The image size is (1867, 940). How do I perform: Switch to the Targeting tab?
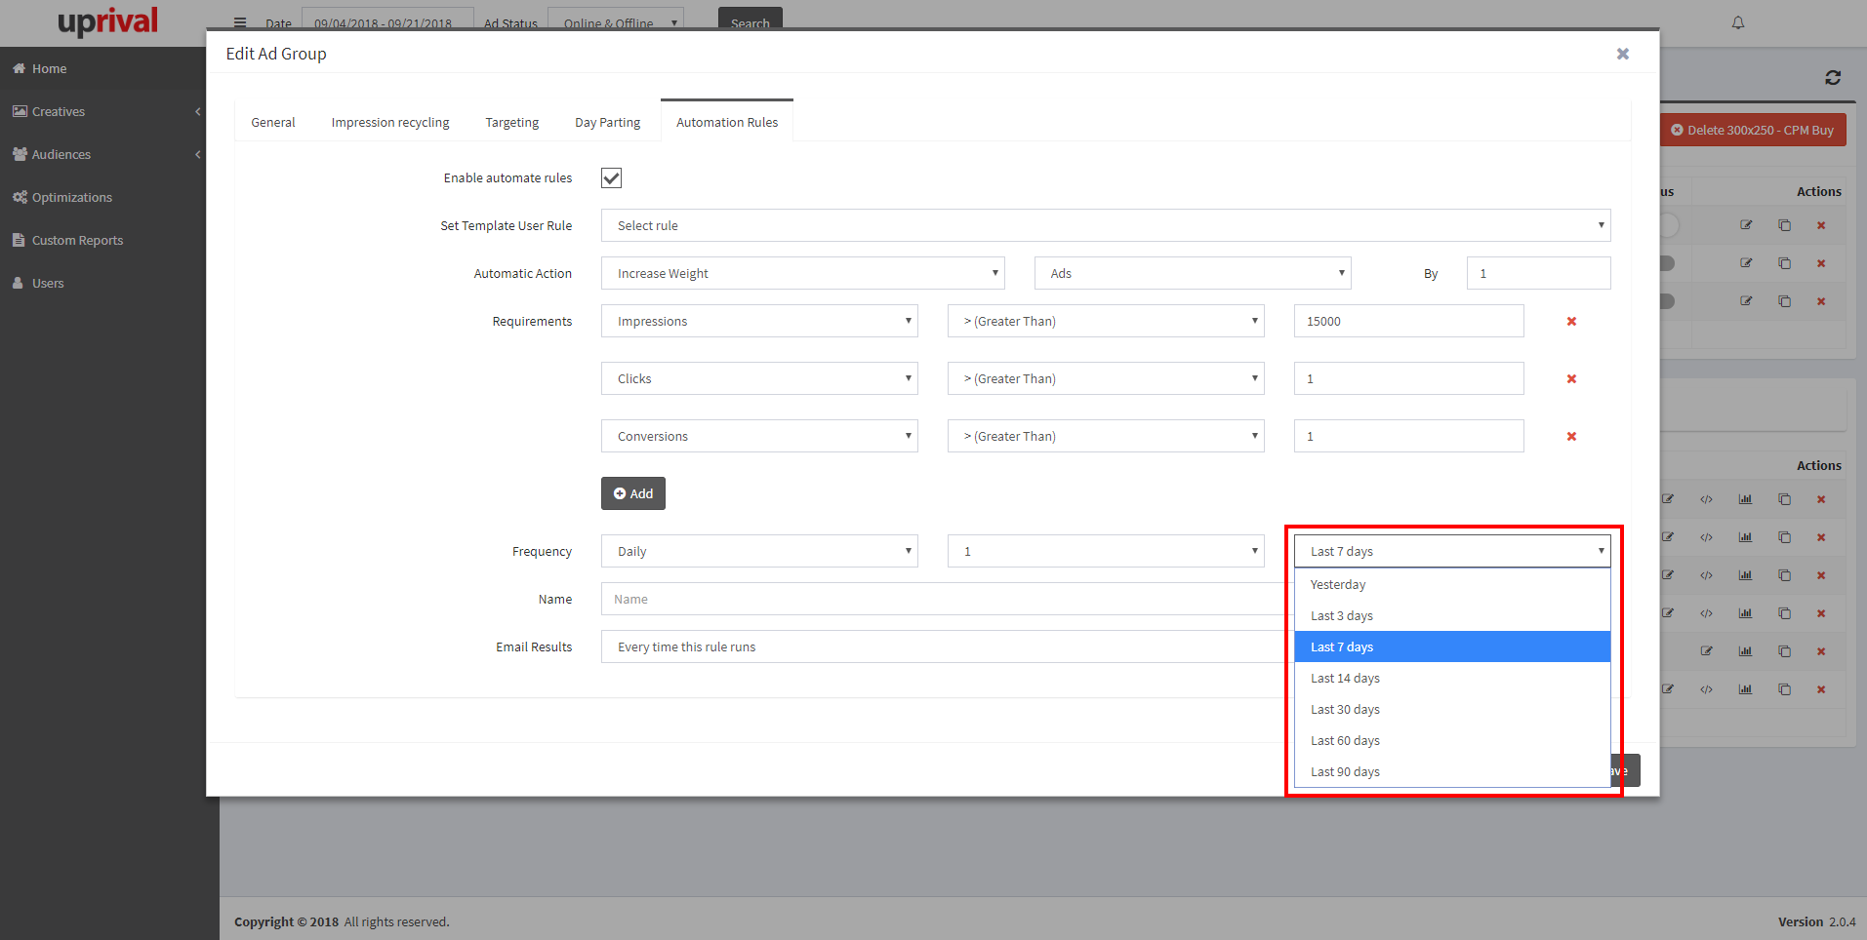(512, 122)
